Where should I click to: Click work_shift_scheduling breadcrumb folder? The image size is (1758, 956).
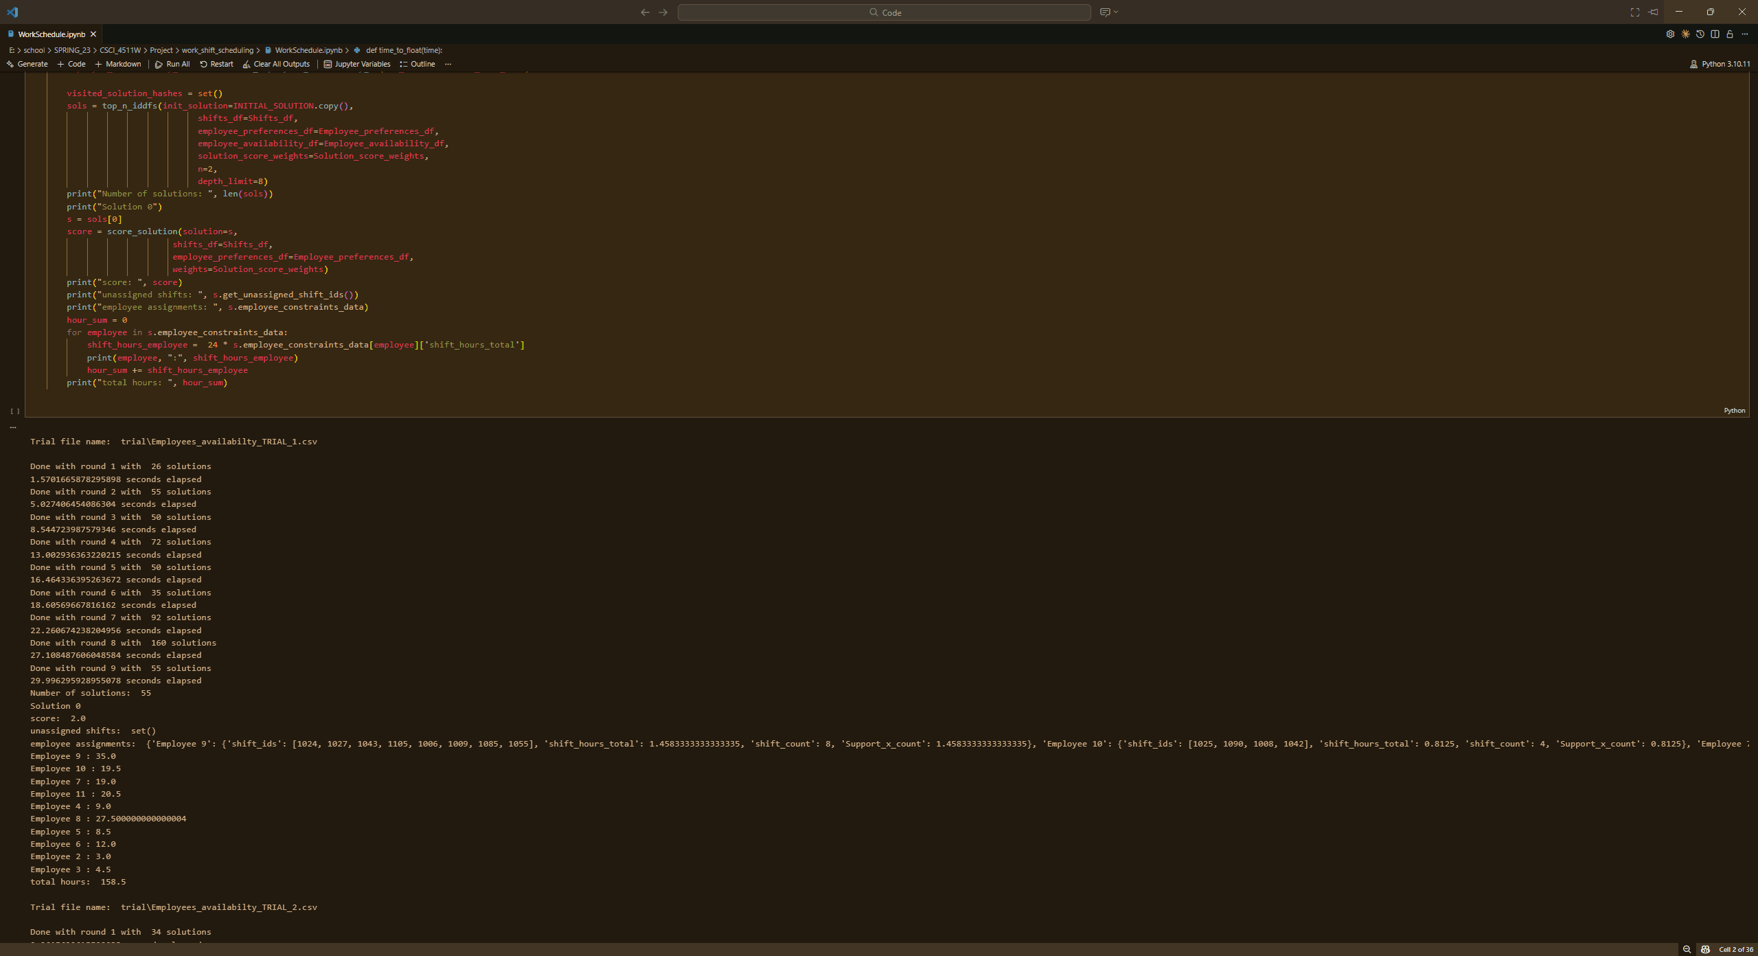coord(217,50)
